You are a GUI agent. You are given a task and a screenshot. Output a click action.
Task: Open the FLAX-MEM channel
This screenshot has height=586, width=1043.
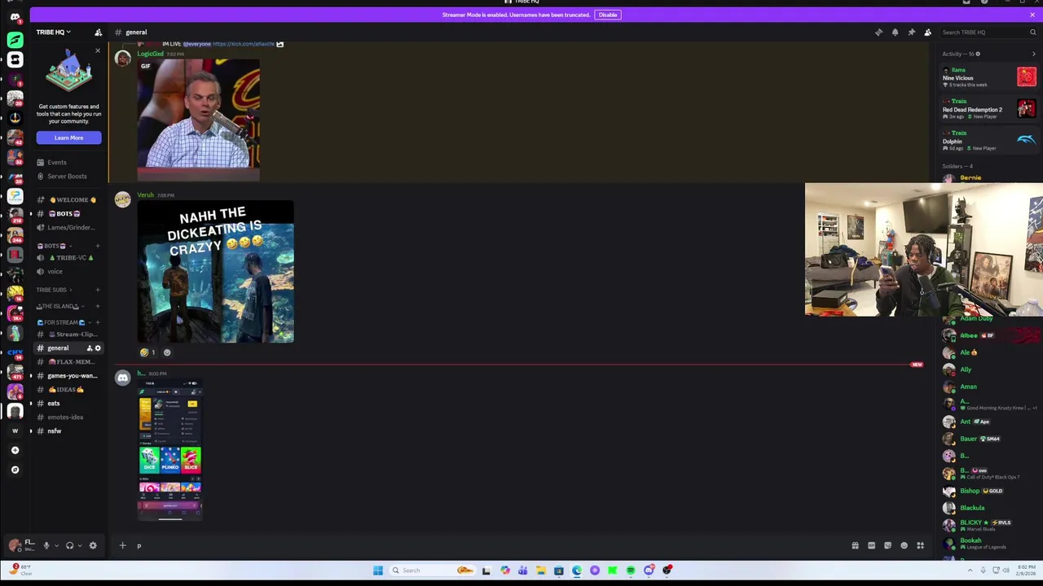click(68, 361)
